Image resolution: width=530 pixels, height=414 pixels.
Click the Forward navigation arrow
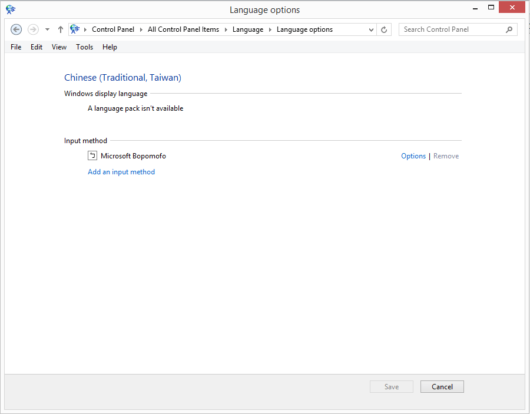tap(33, 29)
